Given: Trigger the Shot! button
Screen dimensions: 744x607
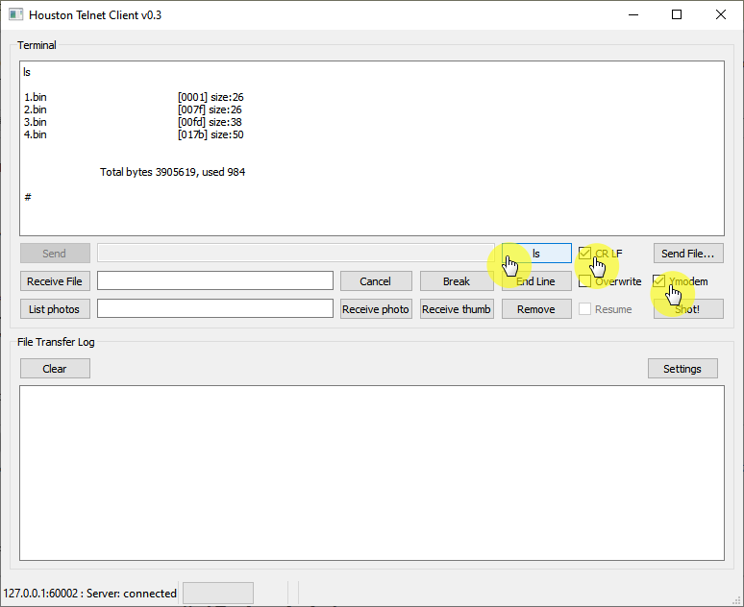Looking at the screenshot, I should click(688, 309).
